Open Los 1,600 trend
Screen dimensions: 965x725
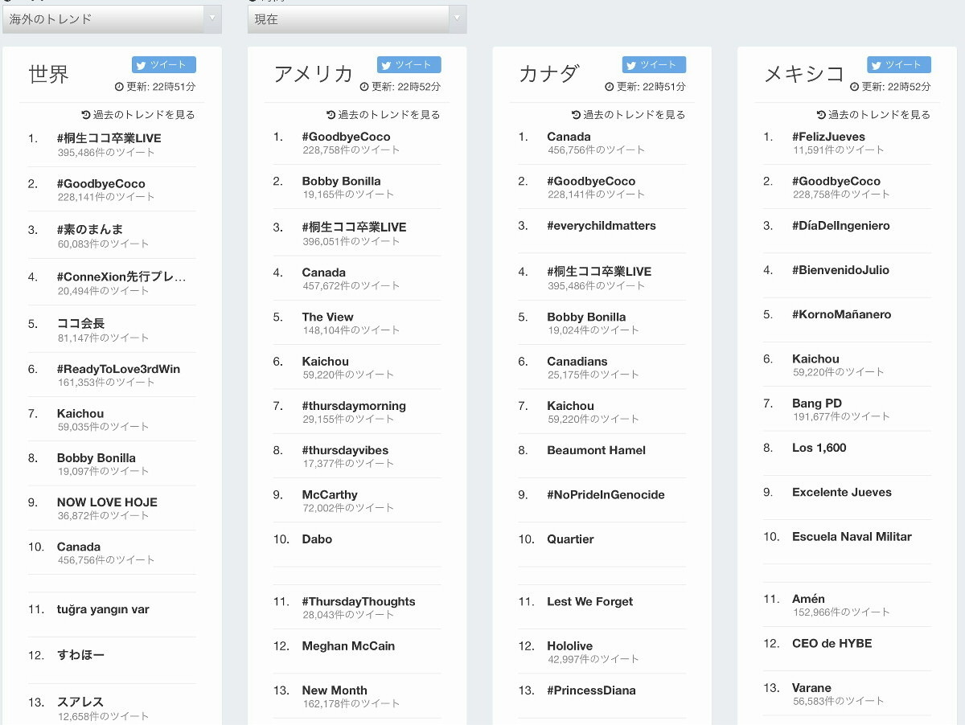pyautogui.click(x=819, y=448)
